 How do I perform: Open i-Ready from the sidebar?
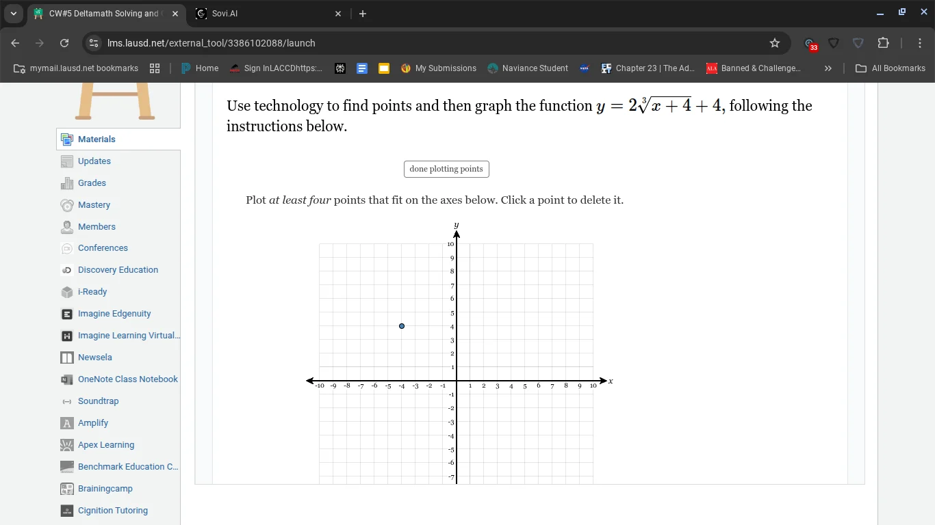tap(91, 291)
